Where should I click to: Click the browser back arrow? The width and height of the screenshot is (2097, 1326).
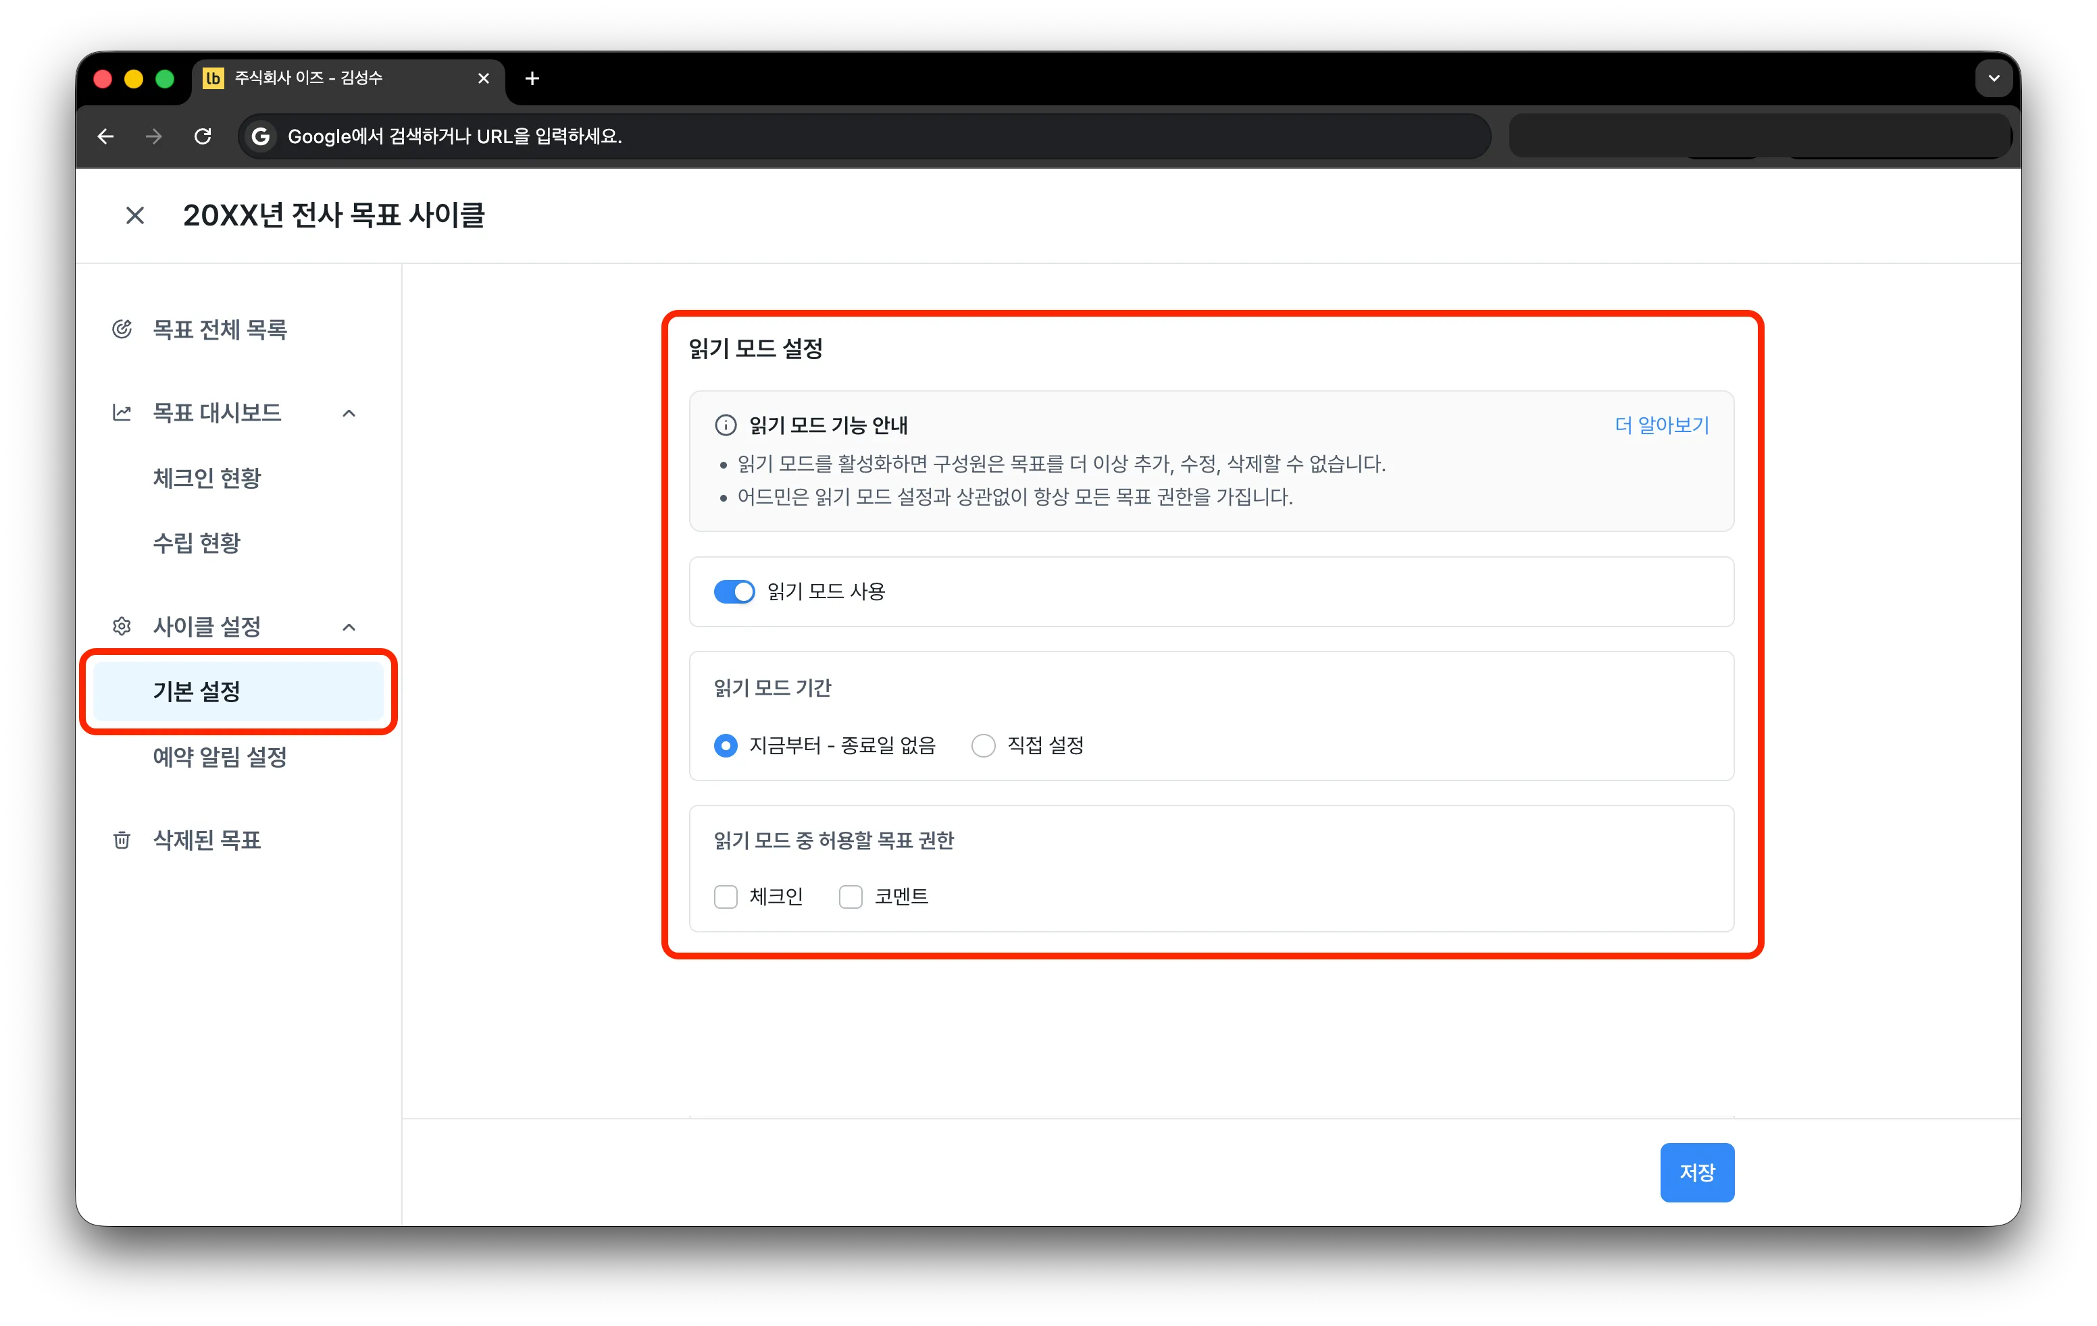click(x=105, y=136)
